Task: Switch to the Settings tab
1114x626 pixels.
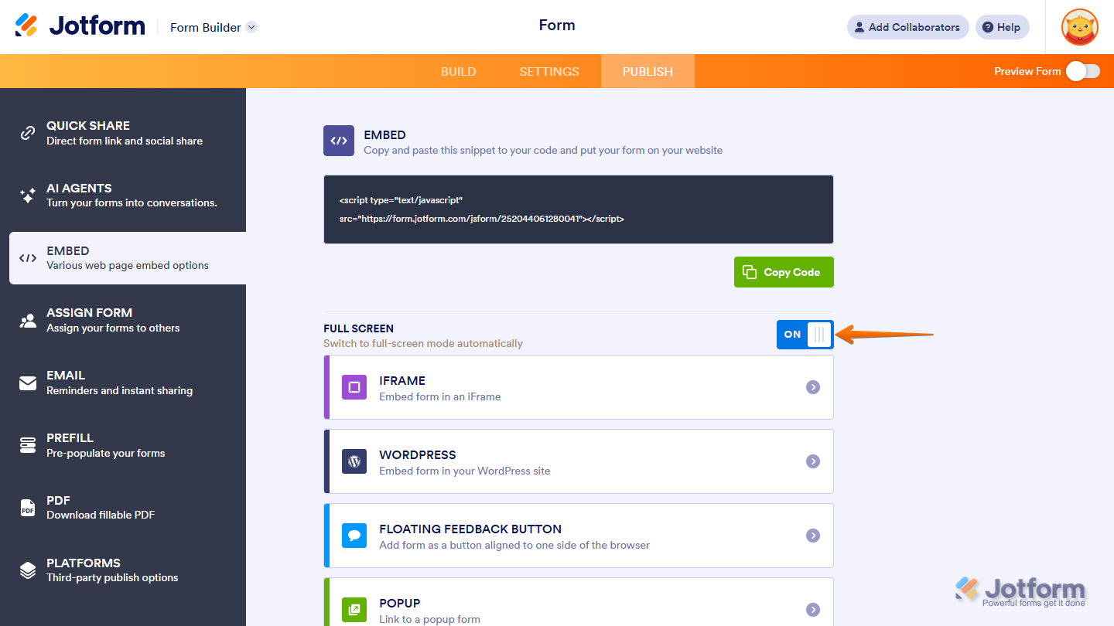Action: point(549,71)
